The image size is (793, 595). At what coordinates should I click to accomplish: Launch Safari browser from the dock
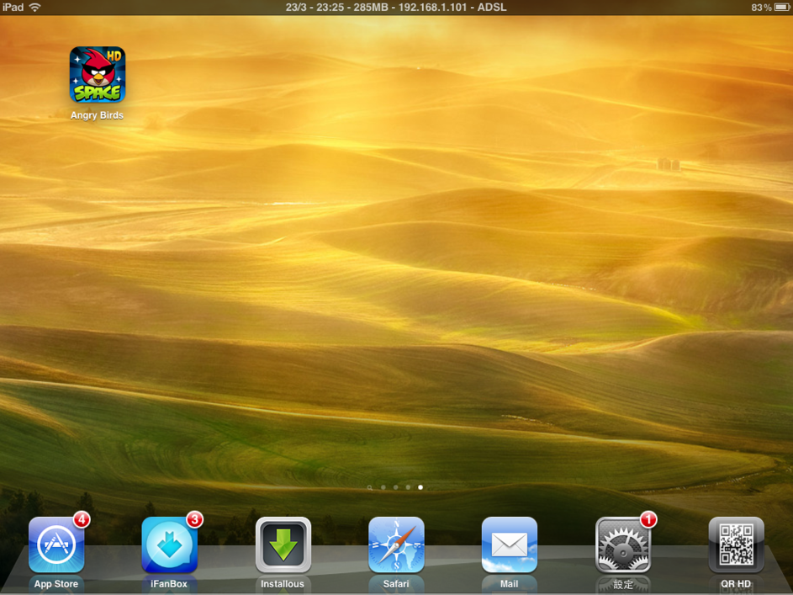396,545
